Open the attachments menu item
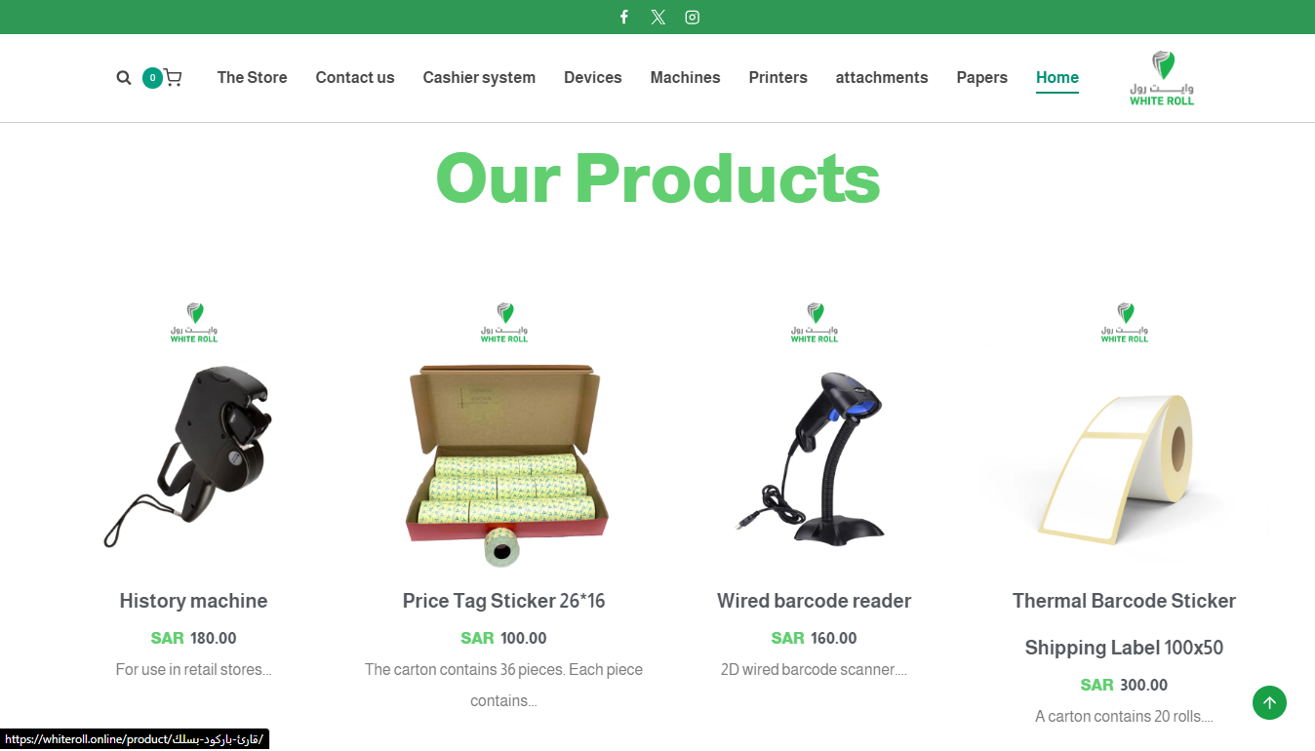The image size is (1315, 751). pos(882,77)
